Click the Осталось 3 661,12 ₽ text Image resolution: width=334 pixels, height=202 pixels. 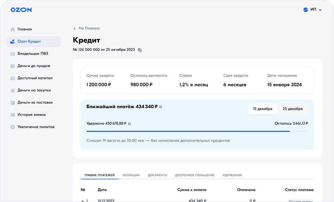291,124
